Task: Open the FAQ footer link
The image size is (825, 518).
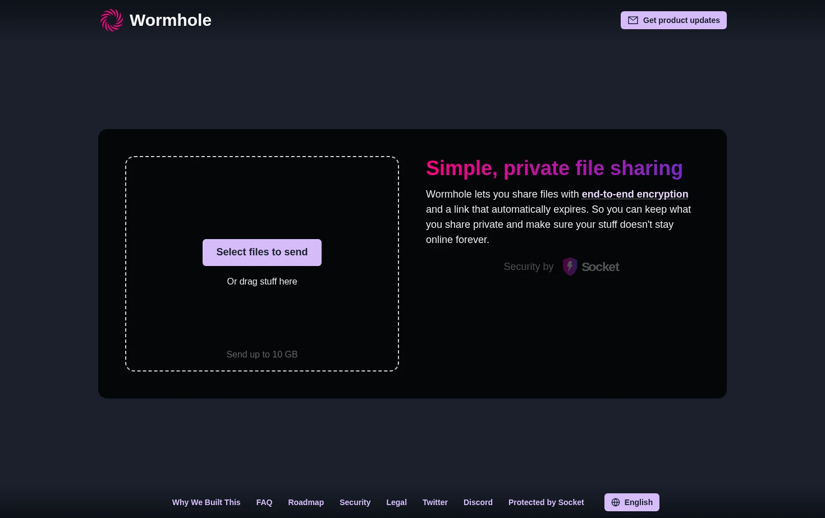Action: pyautogui.click(x=264, y=502)
